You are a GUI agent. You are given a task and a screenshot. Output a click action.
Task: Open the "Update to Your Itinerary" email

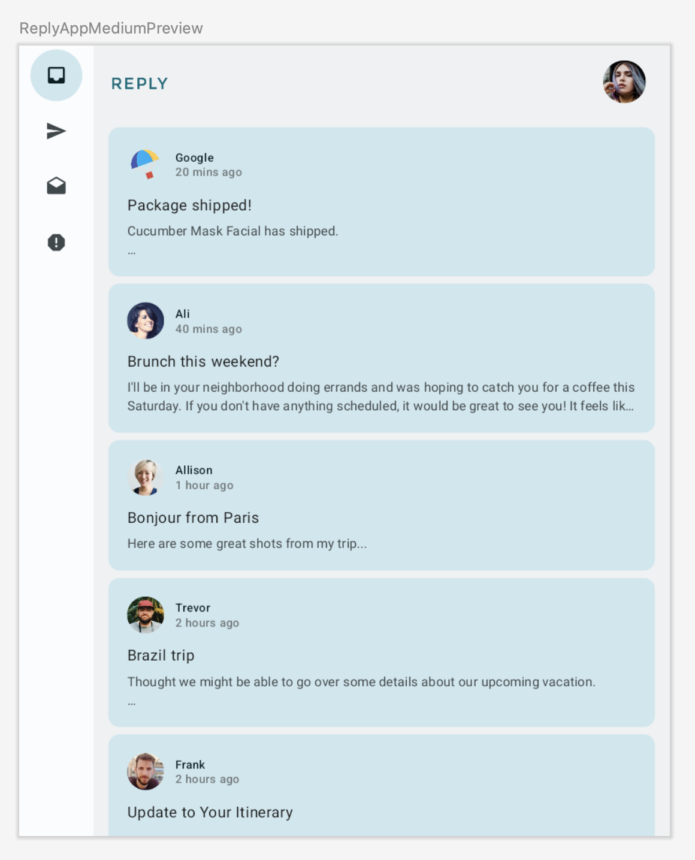(x=210, y=813)
